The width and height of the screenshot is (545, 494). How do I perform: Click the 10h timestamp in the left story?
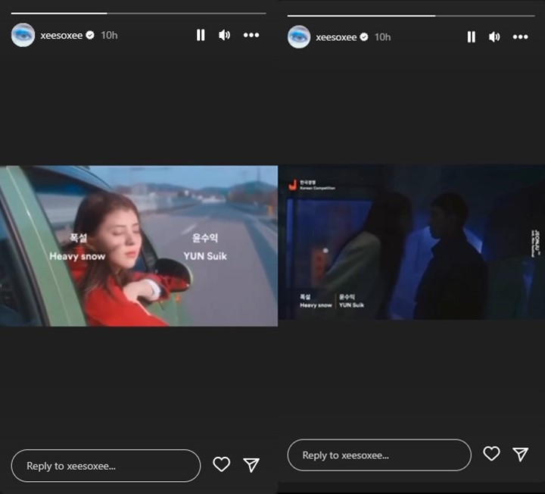109,35
